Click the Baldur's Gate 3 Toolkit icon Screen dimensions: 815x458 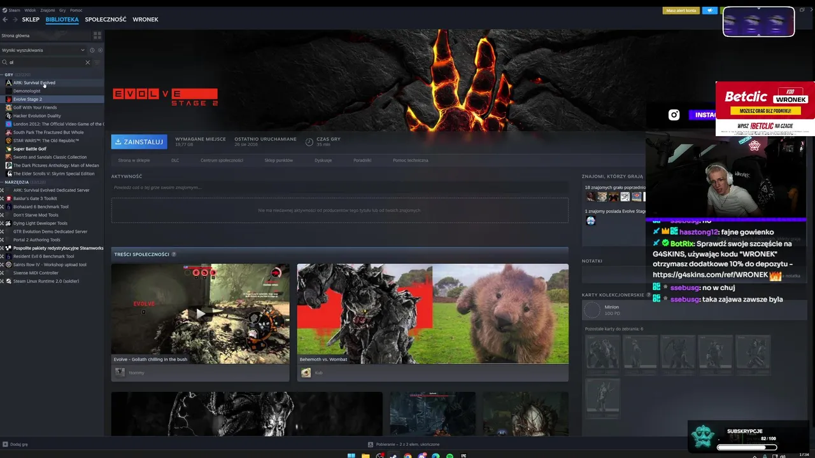coord(8,198)
